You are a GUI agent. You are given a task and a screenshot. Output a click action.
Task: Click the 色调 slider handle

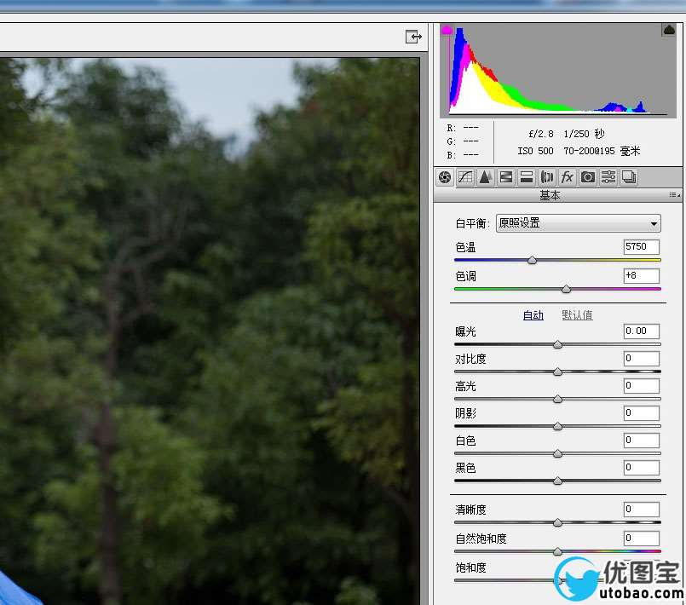(x=566, y=289)
